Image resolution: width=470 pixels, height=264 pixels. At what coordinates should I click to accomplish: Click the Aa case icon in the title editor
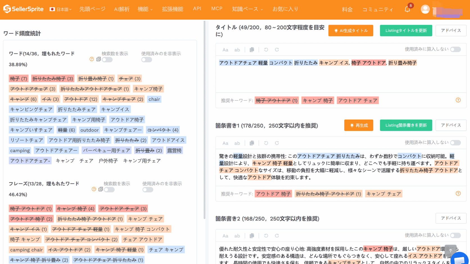pos(225,50)
